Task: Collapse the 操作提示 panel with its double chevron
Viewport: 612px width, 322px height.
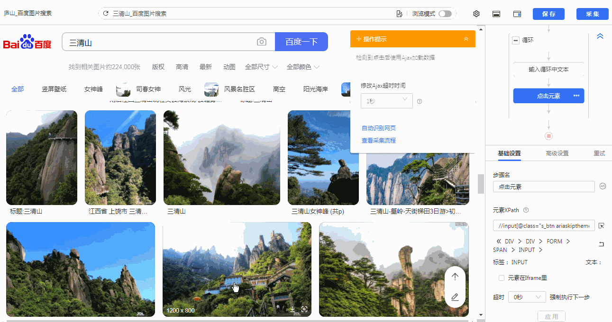Action: point(466,39)
